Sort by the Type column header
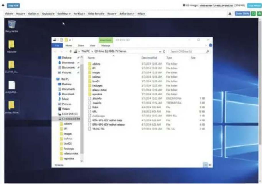 pyautogui.click(x=169, y=58)
